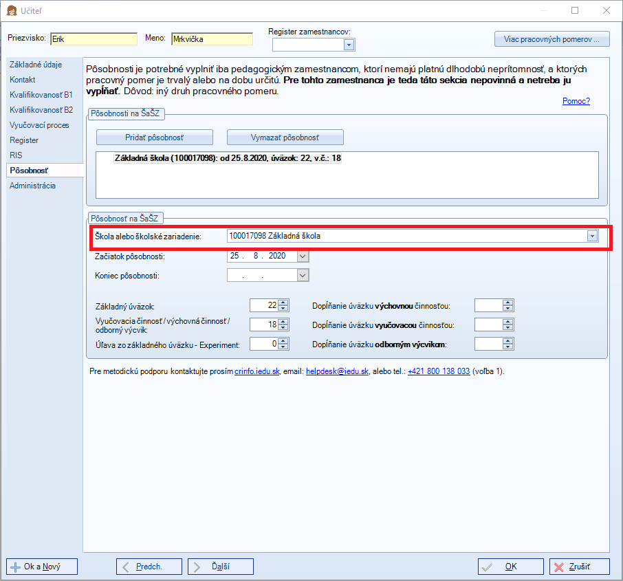The image size is (623, 581).
Task: Decrease Úľava Experiment value with down spinner
Action: tap(283, 347)
